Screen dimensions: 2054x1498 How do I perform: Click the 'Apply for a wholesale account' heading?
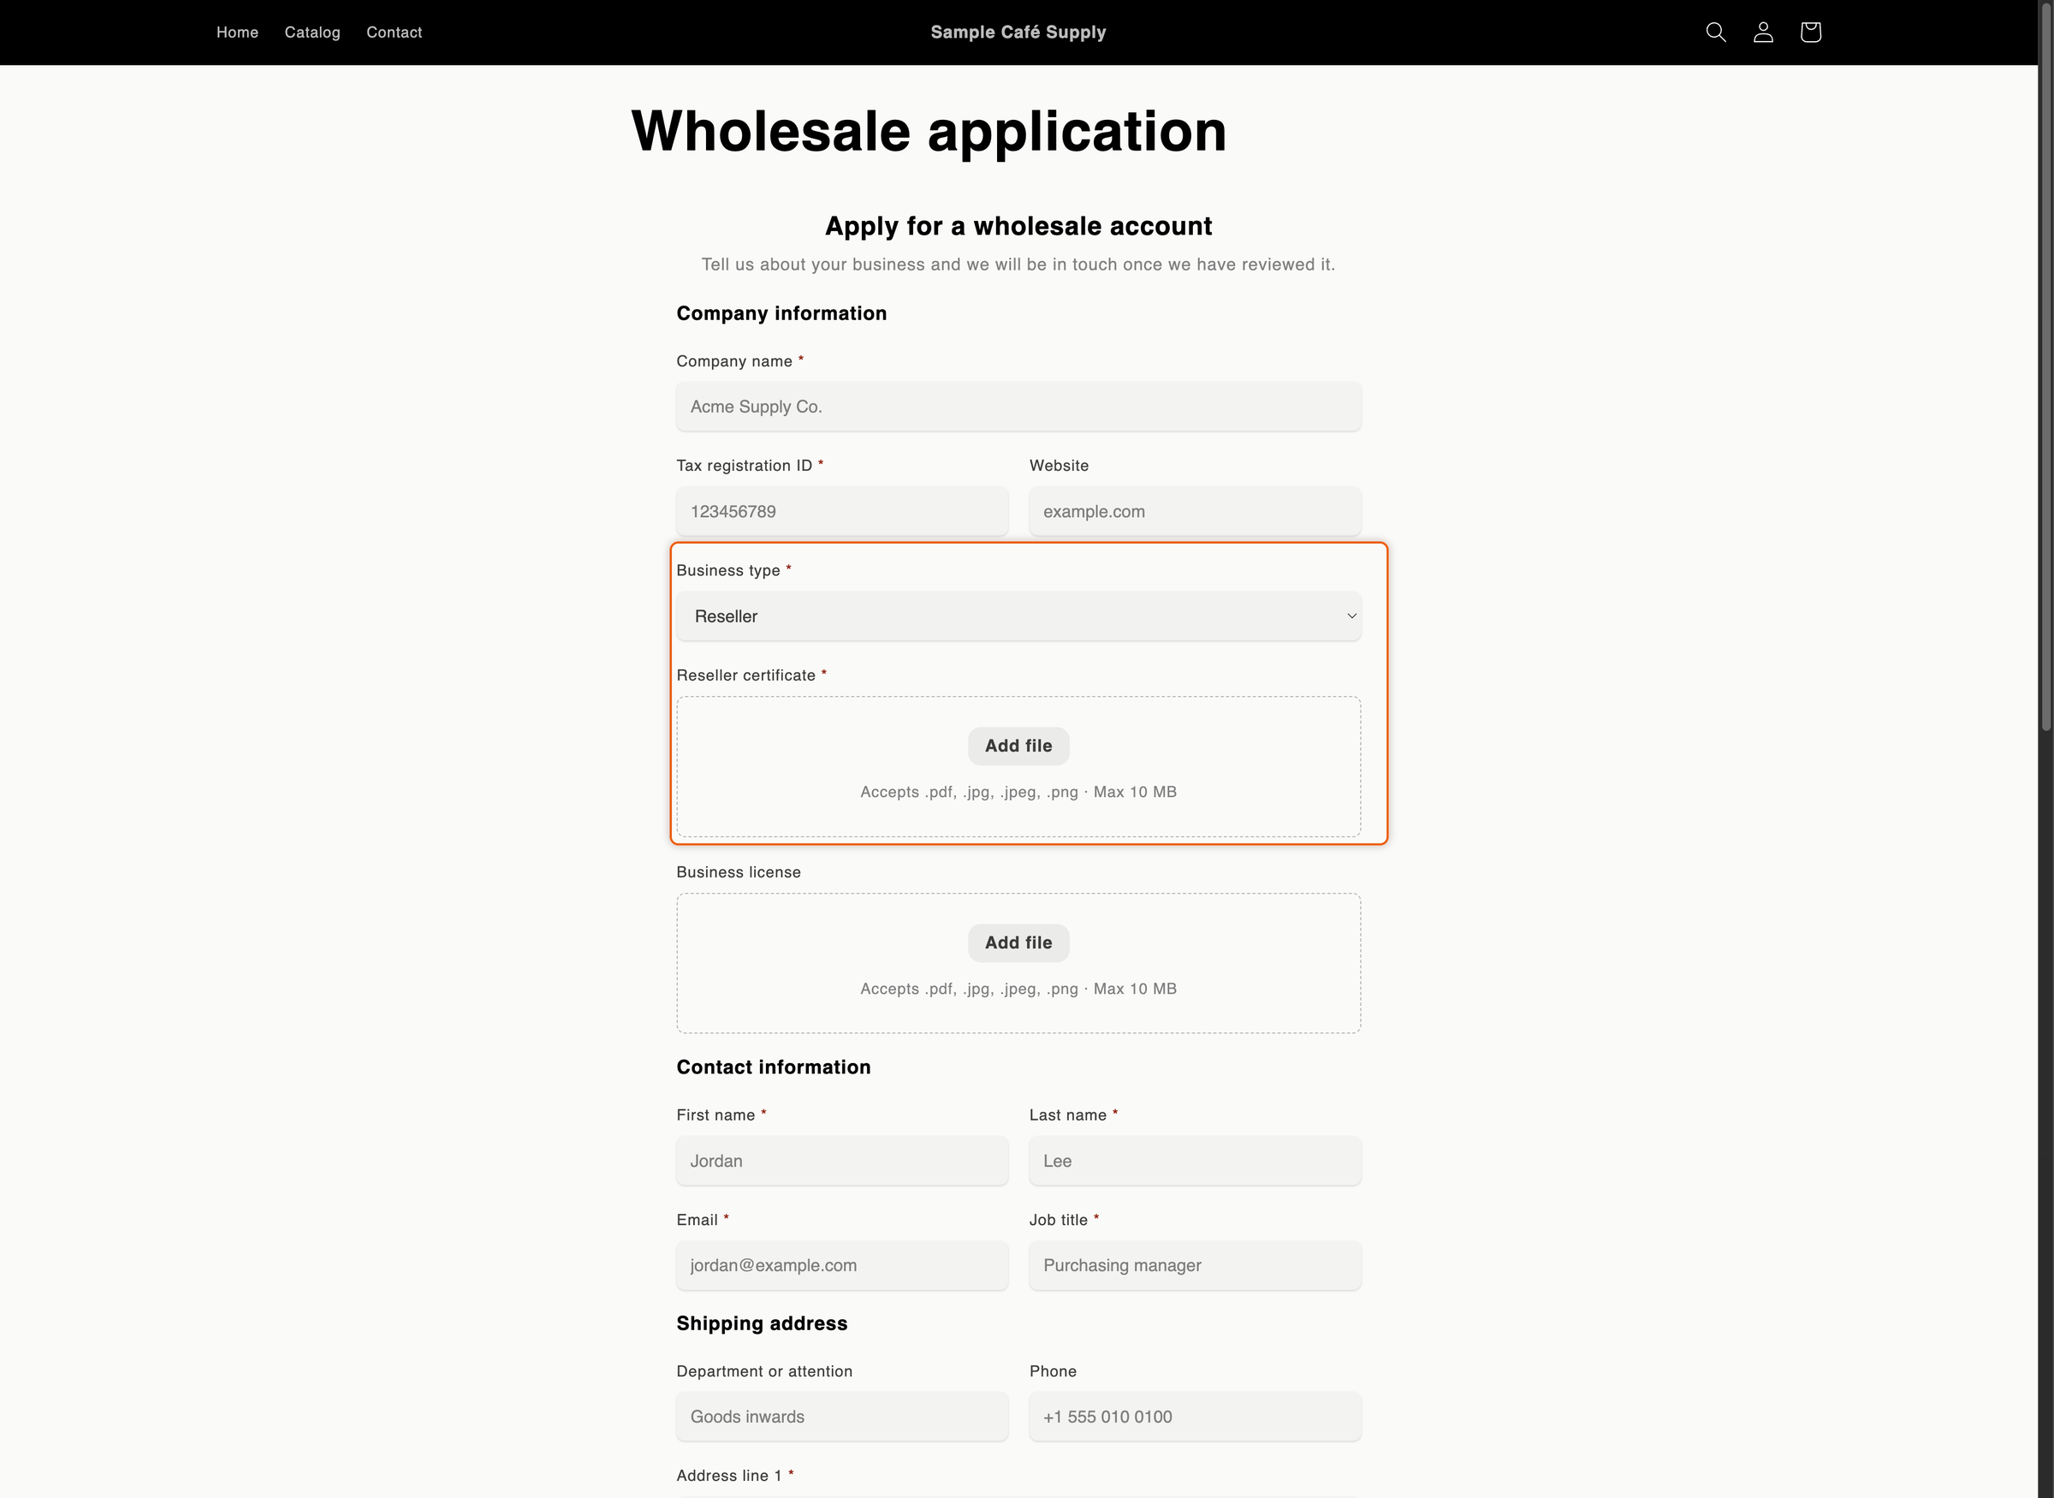coord(1018,226)
